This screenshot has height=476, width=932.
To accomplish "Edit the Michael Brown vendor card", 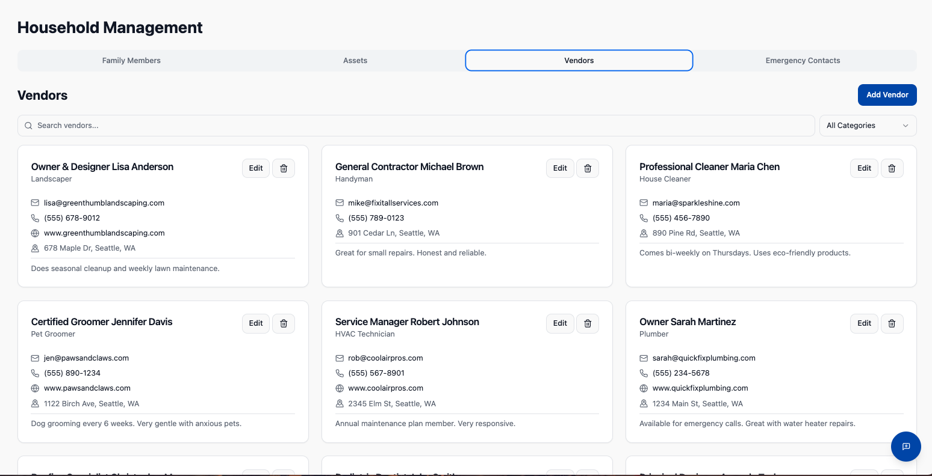I will [x=560, y=168].
